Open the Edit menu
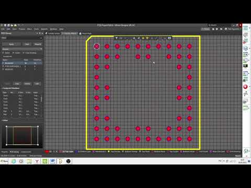This screenshot has width=251, height=188. [8, 29]
